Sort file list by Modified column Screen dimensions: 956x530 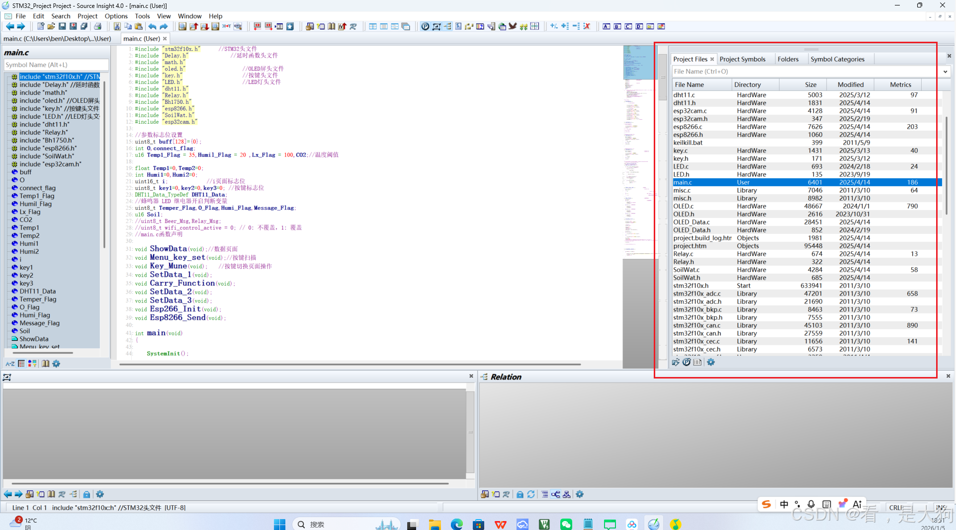pyautogui.click(x=850, y=84)
